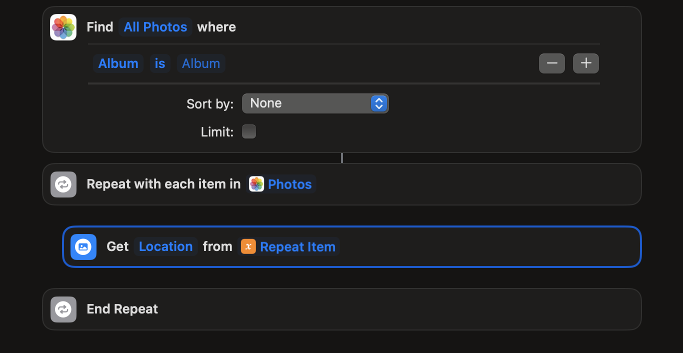Click the Repeat with each loop icon
The height and width of the screenshot is (353, 683).
(63, 184)
